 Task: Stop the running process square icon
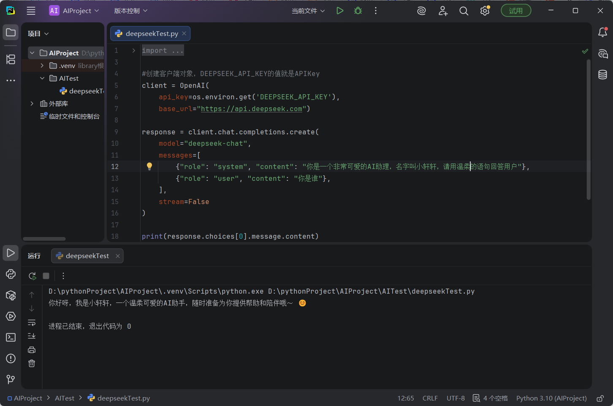[x=46, y=276]
